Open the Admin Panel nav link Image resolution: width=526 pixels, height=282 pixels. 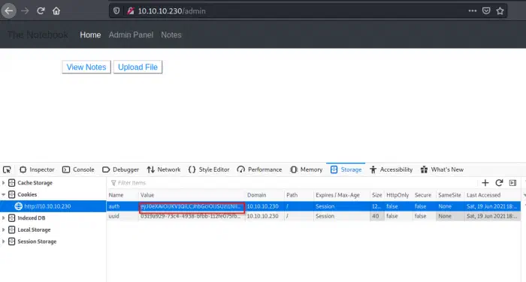coord(131,34)
